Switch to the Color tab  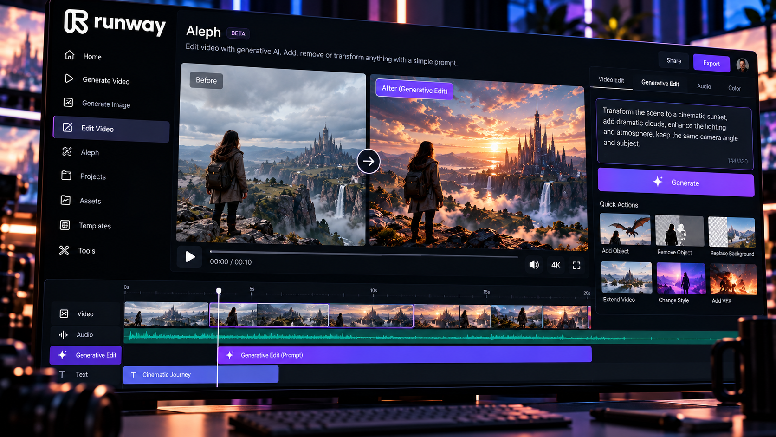[x=734, y=88]
